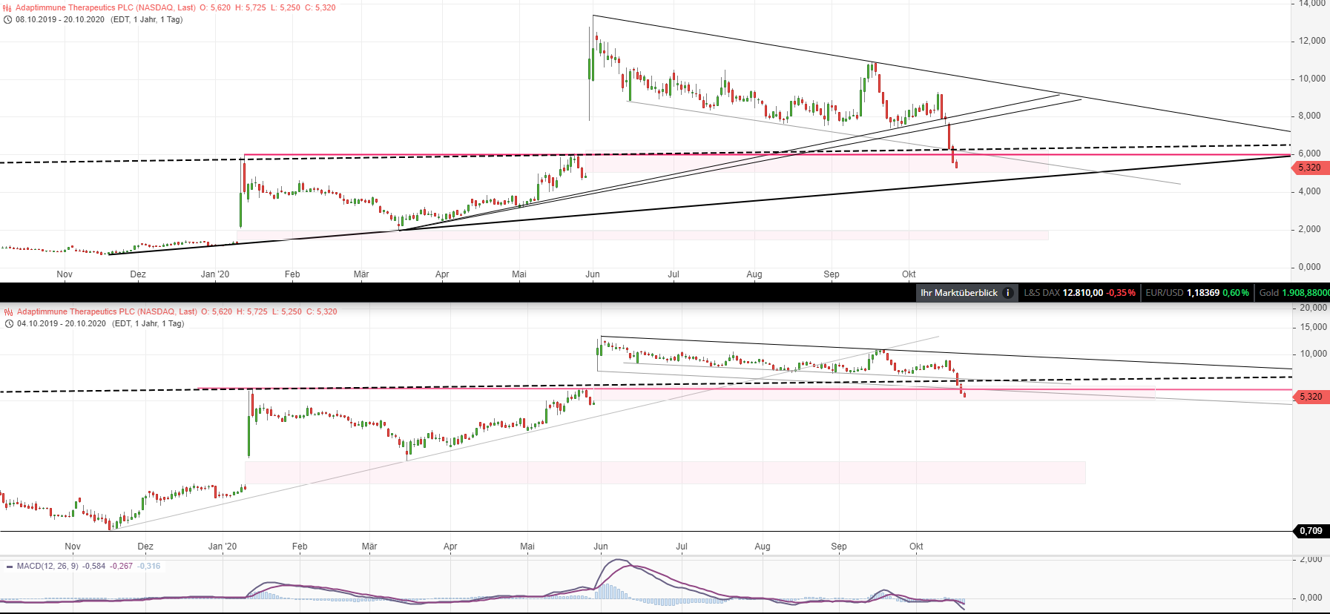Click the MACD histogram value -0,316
The height and width of the screenshot is (614, 1330).
[149, 567]
